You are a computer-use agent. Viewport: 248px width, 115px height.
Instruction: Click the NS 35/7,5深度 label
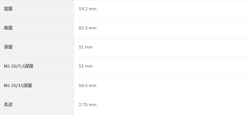19,66
